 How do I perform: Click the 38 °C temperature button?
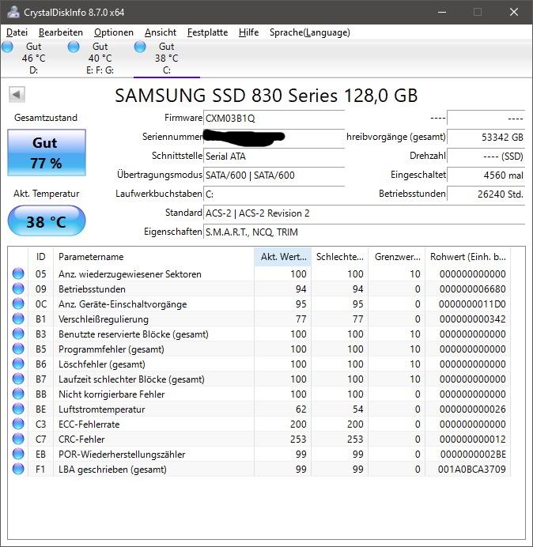click(47, 221)
